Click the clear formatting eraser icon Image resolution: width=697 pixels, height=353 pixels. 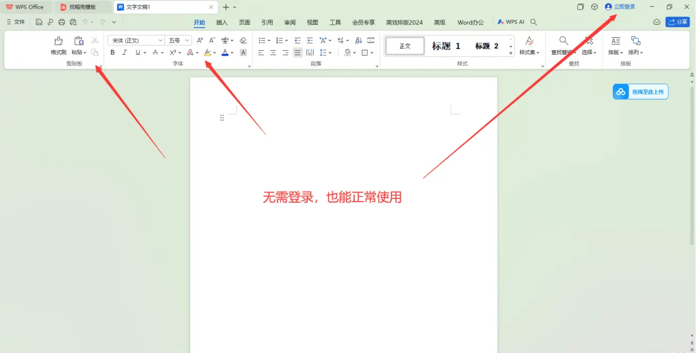[x=243, y=40]
